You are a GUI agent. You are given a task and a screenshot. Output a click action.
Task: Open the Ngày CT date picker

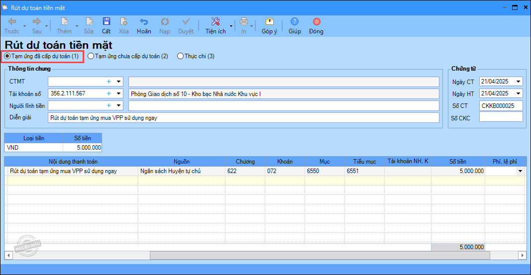coord(518,82)
